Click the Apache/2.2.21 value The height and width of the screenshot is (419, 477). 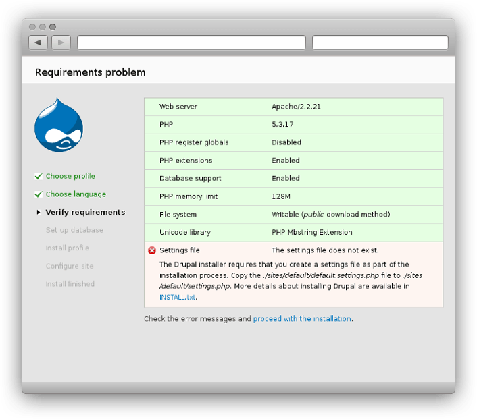[x=297, y=107]
